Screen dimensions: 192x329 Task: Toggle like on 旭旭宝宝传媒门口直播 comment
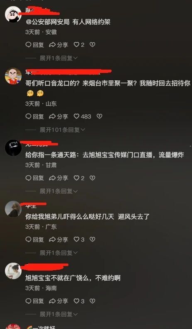(x=79, y=178)
